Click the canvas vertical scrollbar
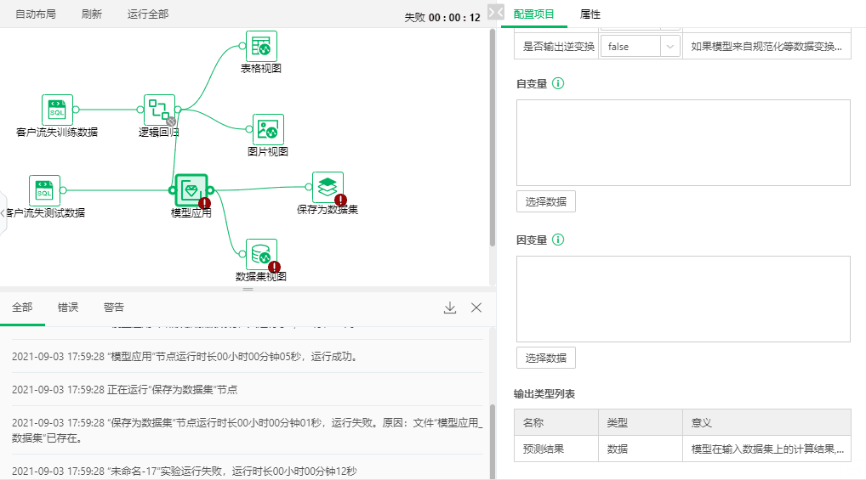This screenshot has height=480, width=866. click(492, 138)
